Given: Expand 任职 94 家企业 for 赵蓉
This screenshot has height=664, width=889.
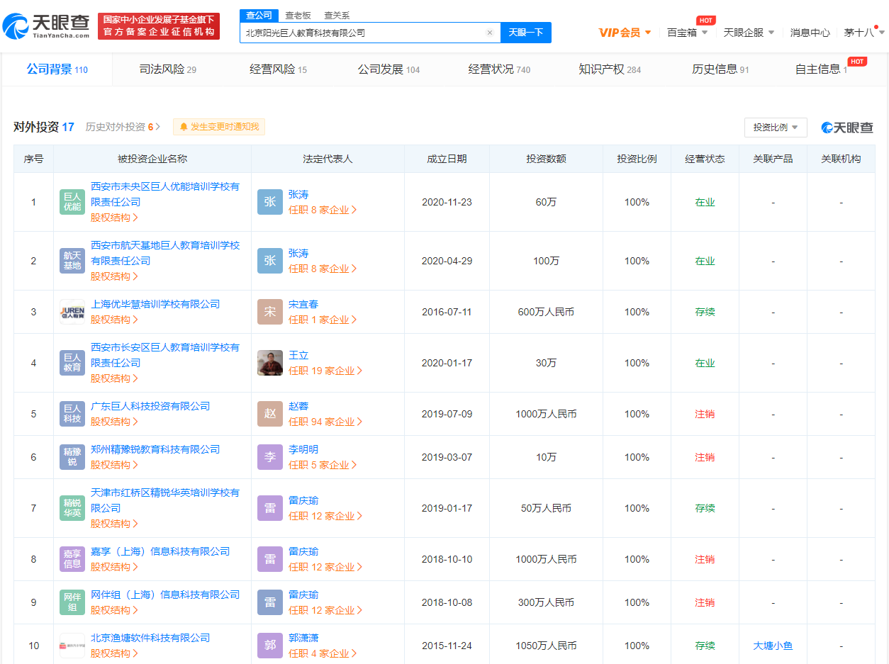Looking at the screenshot, I should [325, 422].
